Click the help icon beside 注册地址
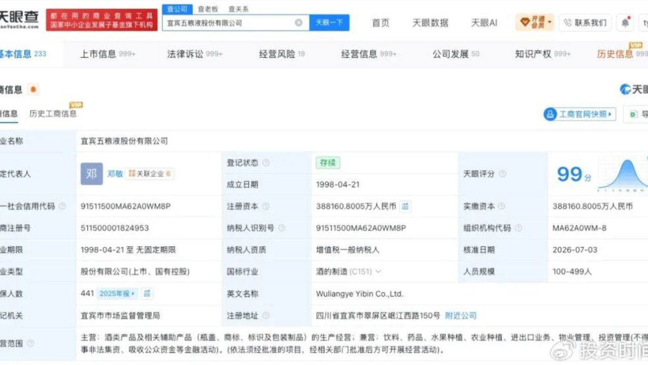The width and height of the screenshot is (648, 365). (x=266, y=316)
